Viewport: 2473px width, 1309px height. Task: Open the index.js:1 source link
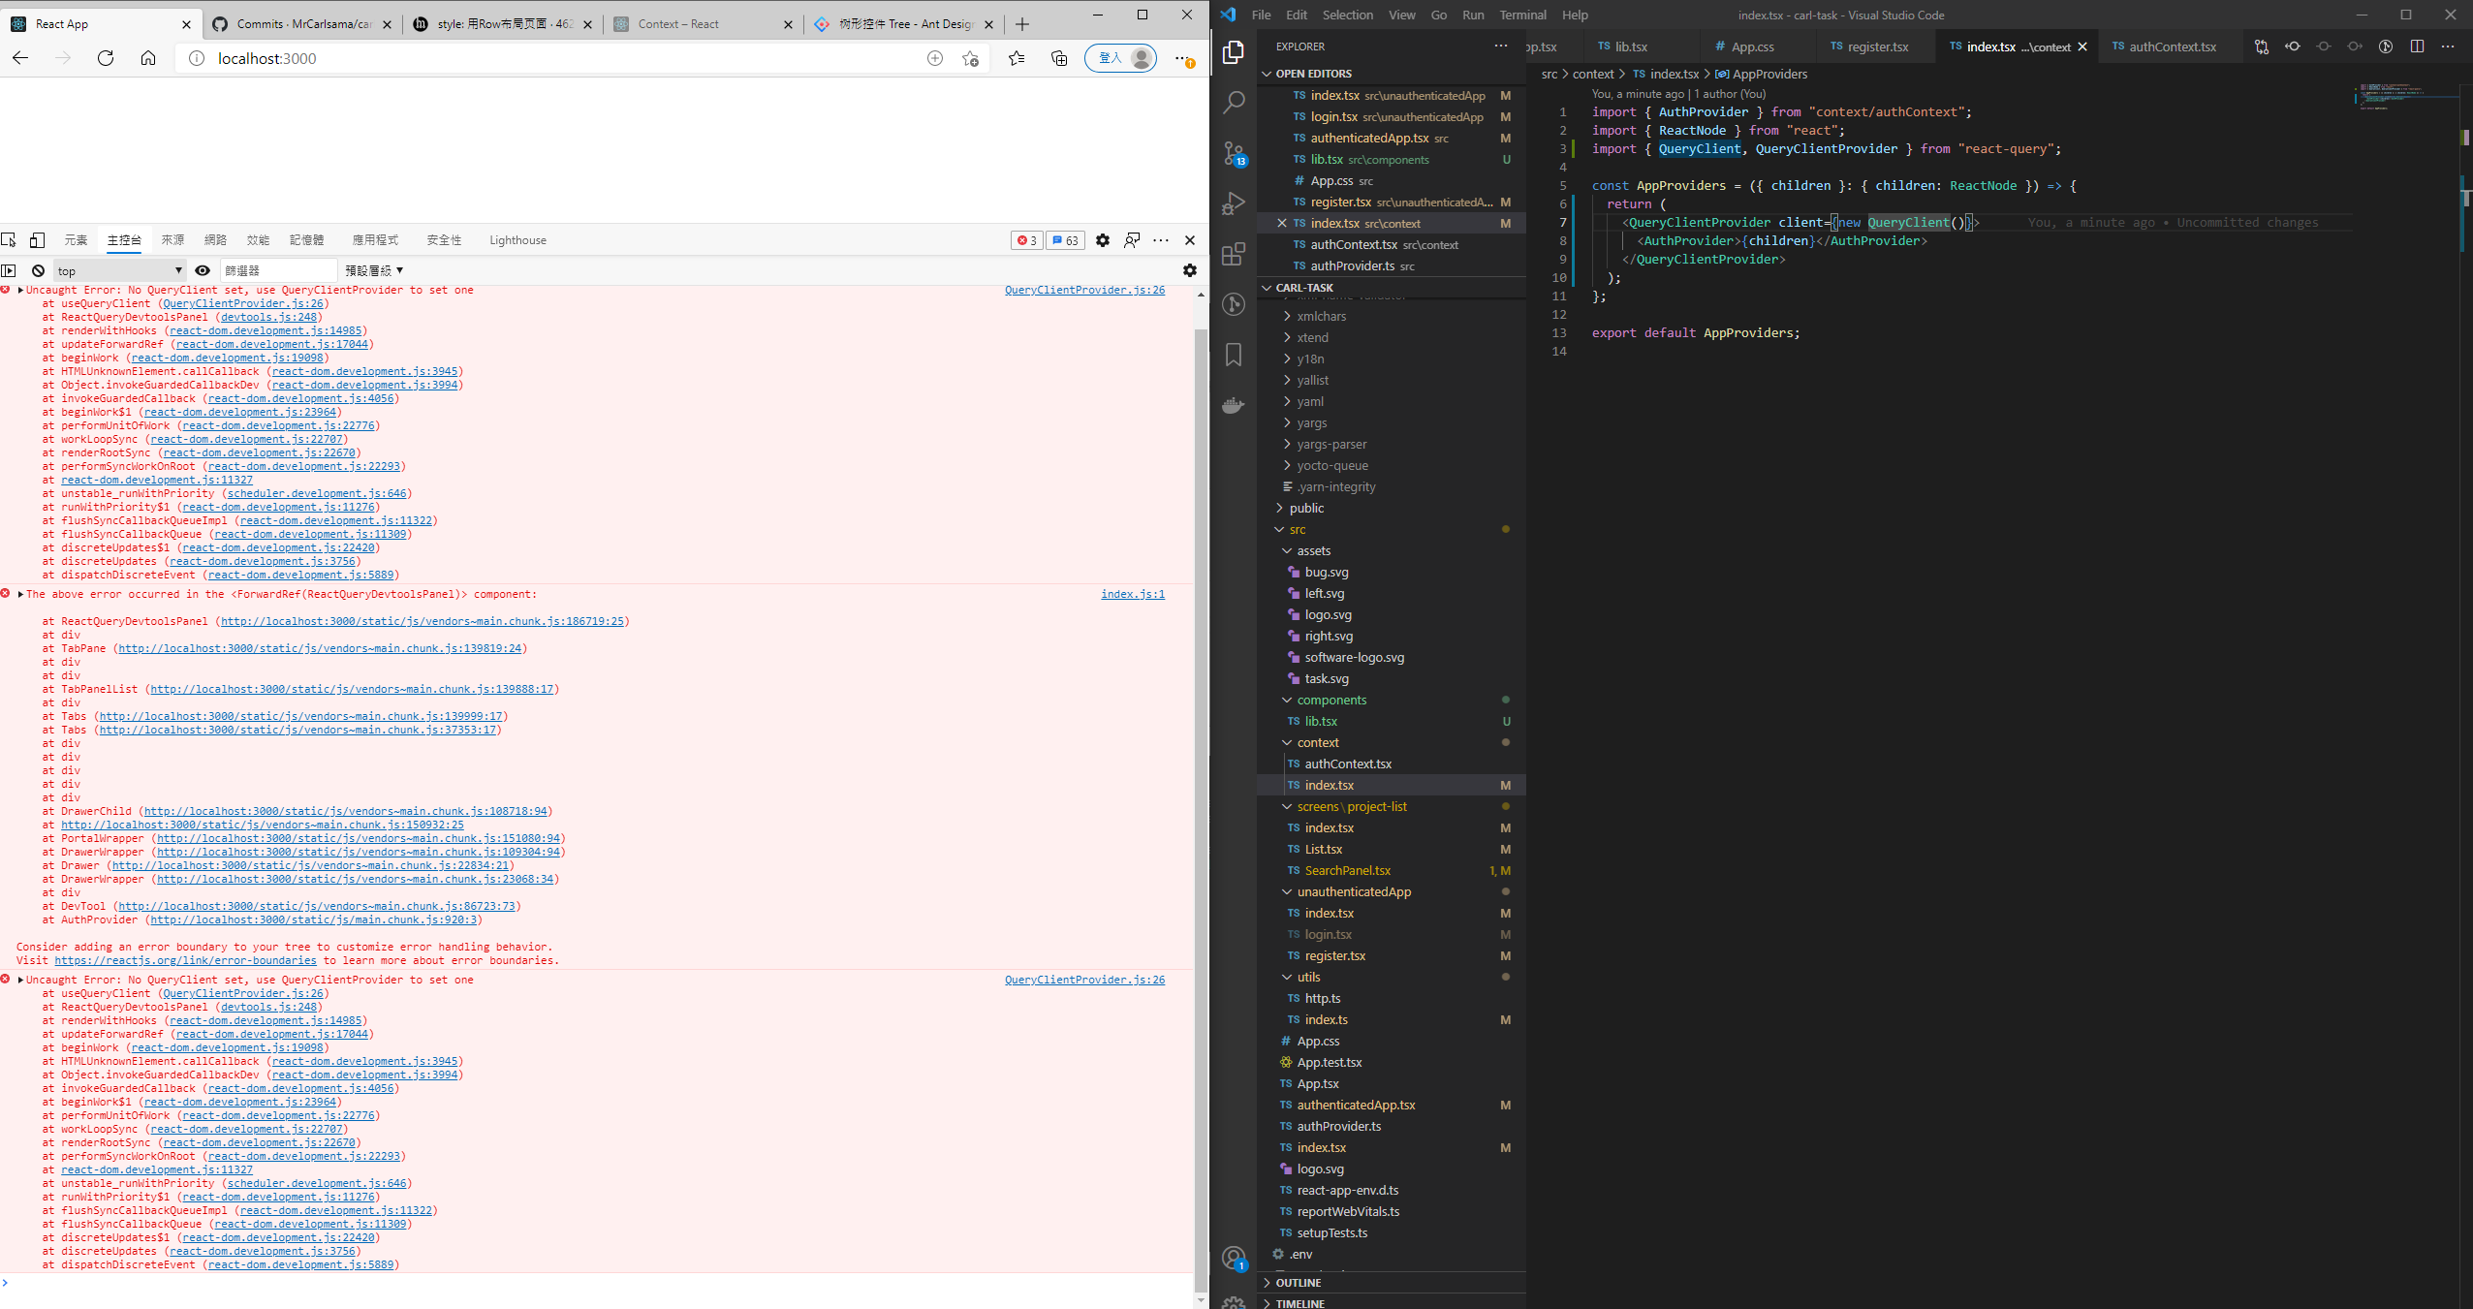(1133, 594)
